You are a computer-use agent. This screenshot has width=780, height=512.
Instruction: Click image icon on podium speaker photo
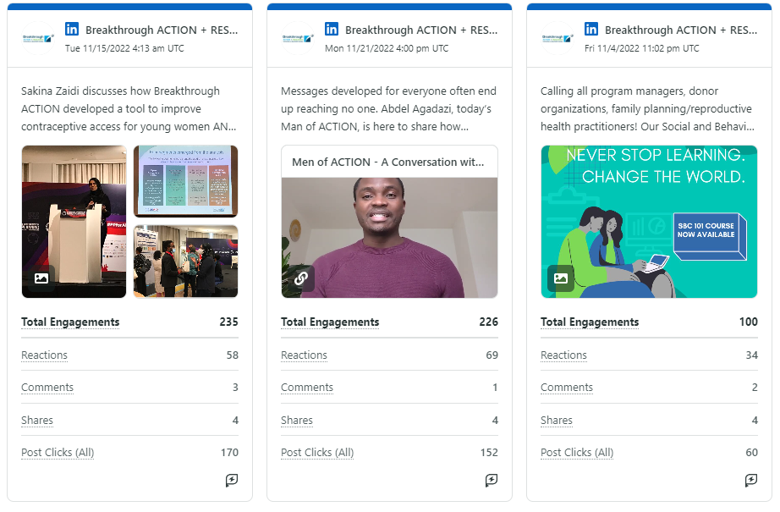point(41,278)
